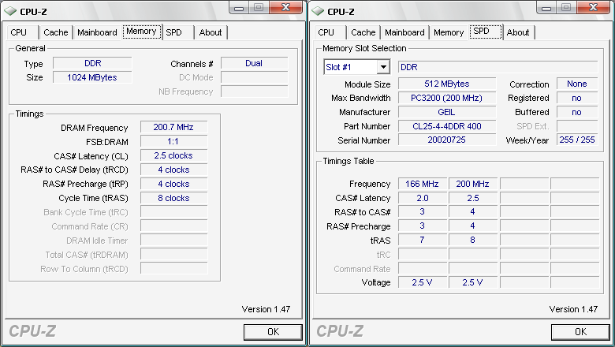Click the CPU-Z title icon in the Memory window

(x=10, y=11)
